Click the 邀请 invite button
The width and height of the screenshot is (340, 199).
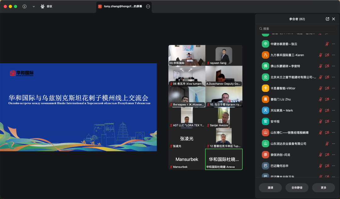pyautogui.click(x=270, y=187)
